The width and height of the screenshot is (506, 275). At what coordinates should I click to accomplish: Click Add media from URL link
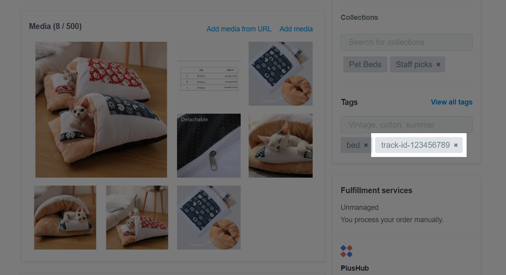click(239, 29)
